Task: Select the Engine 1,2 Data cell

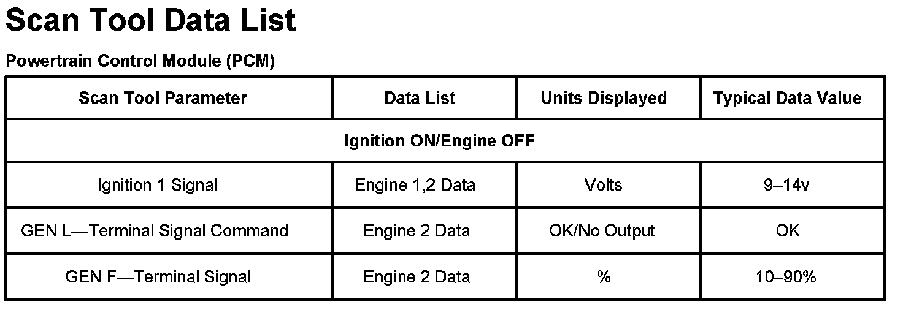Action: 415,185
